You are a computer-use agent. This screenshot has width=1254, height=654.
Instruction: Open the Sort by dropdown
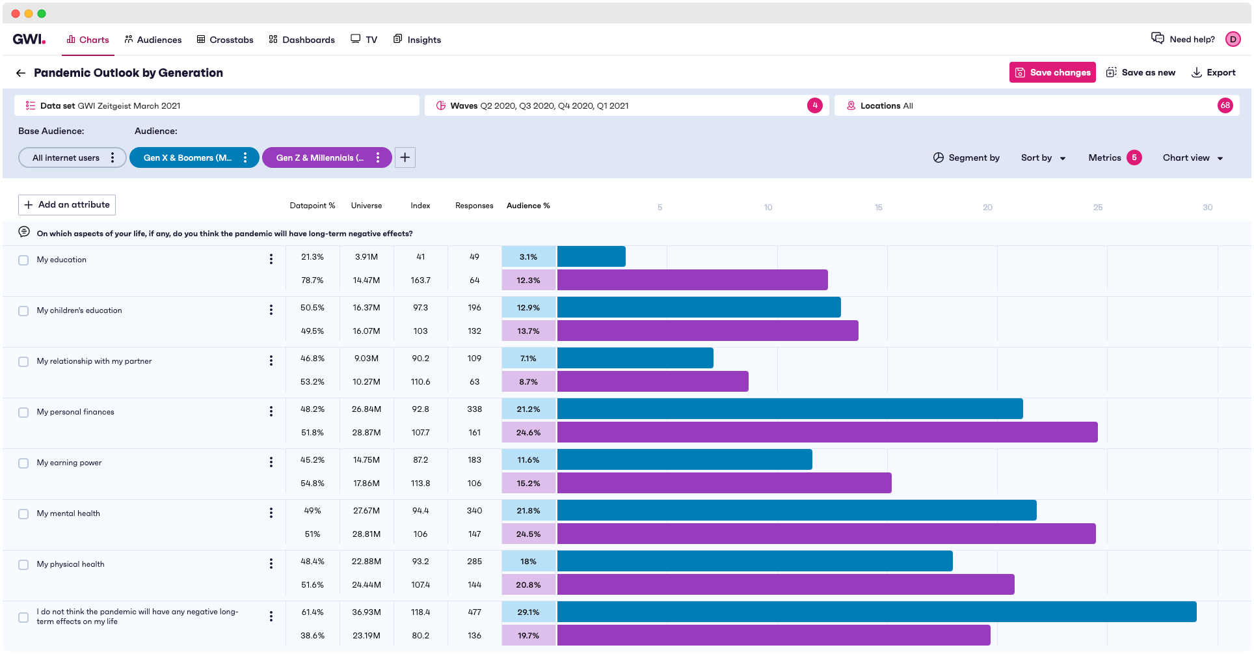(x=1043, y=157)
